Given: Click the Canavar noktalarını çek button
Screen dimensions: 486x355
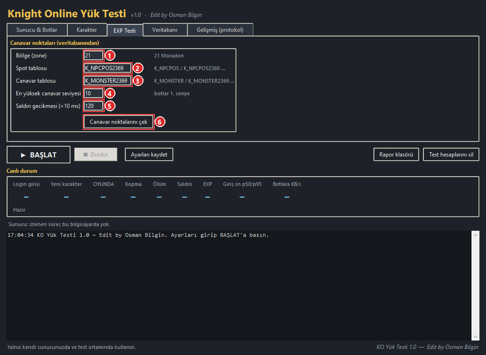Looking at the screenshot, I should 118,122.
